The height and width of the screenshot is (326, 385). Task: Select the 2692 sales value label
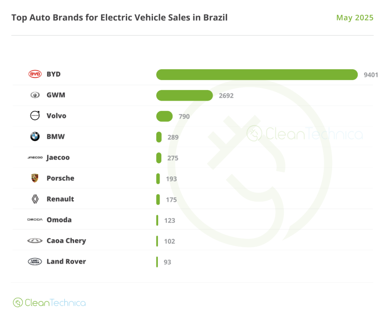(226, 96)
